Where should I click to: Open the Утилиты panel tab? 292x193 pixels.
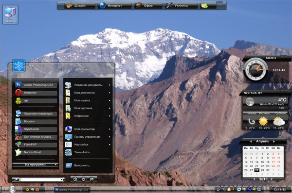181,6
